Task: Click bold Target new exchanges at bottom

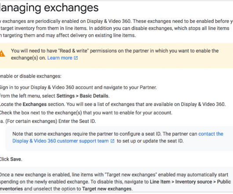Action: (107, 189)
